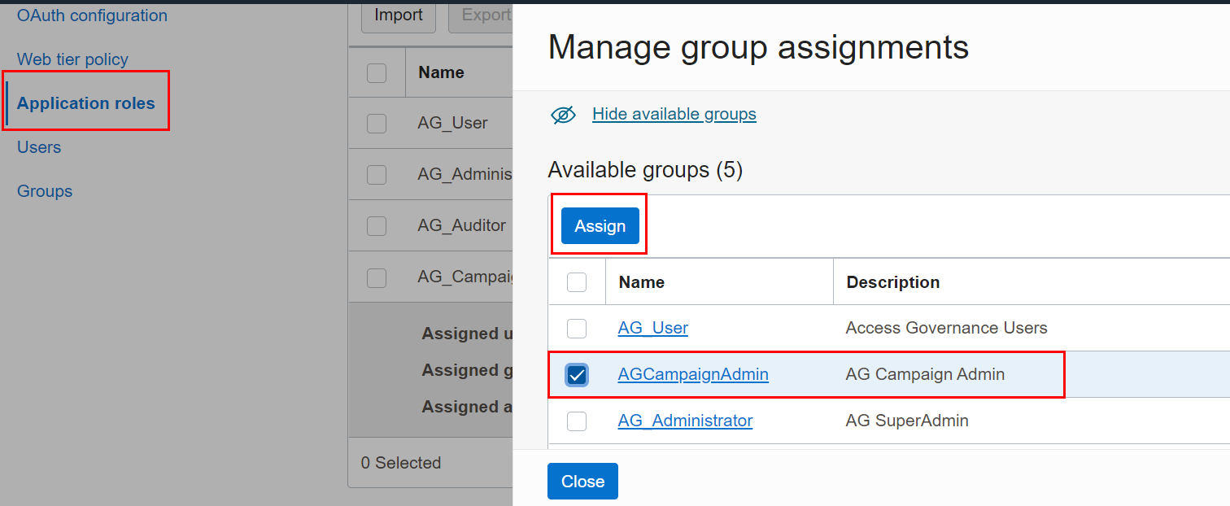The height and width of the screenshot is (506, 1230).
Task: Click the AG SuperAdmin description cell
Action: (x=907, y=421)
